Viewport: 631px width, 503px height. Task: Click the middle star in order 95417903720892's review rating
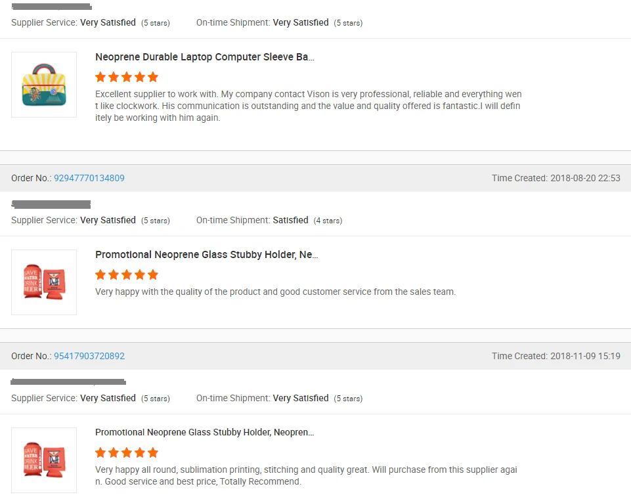(127, 452)
